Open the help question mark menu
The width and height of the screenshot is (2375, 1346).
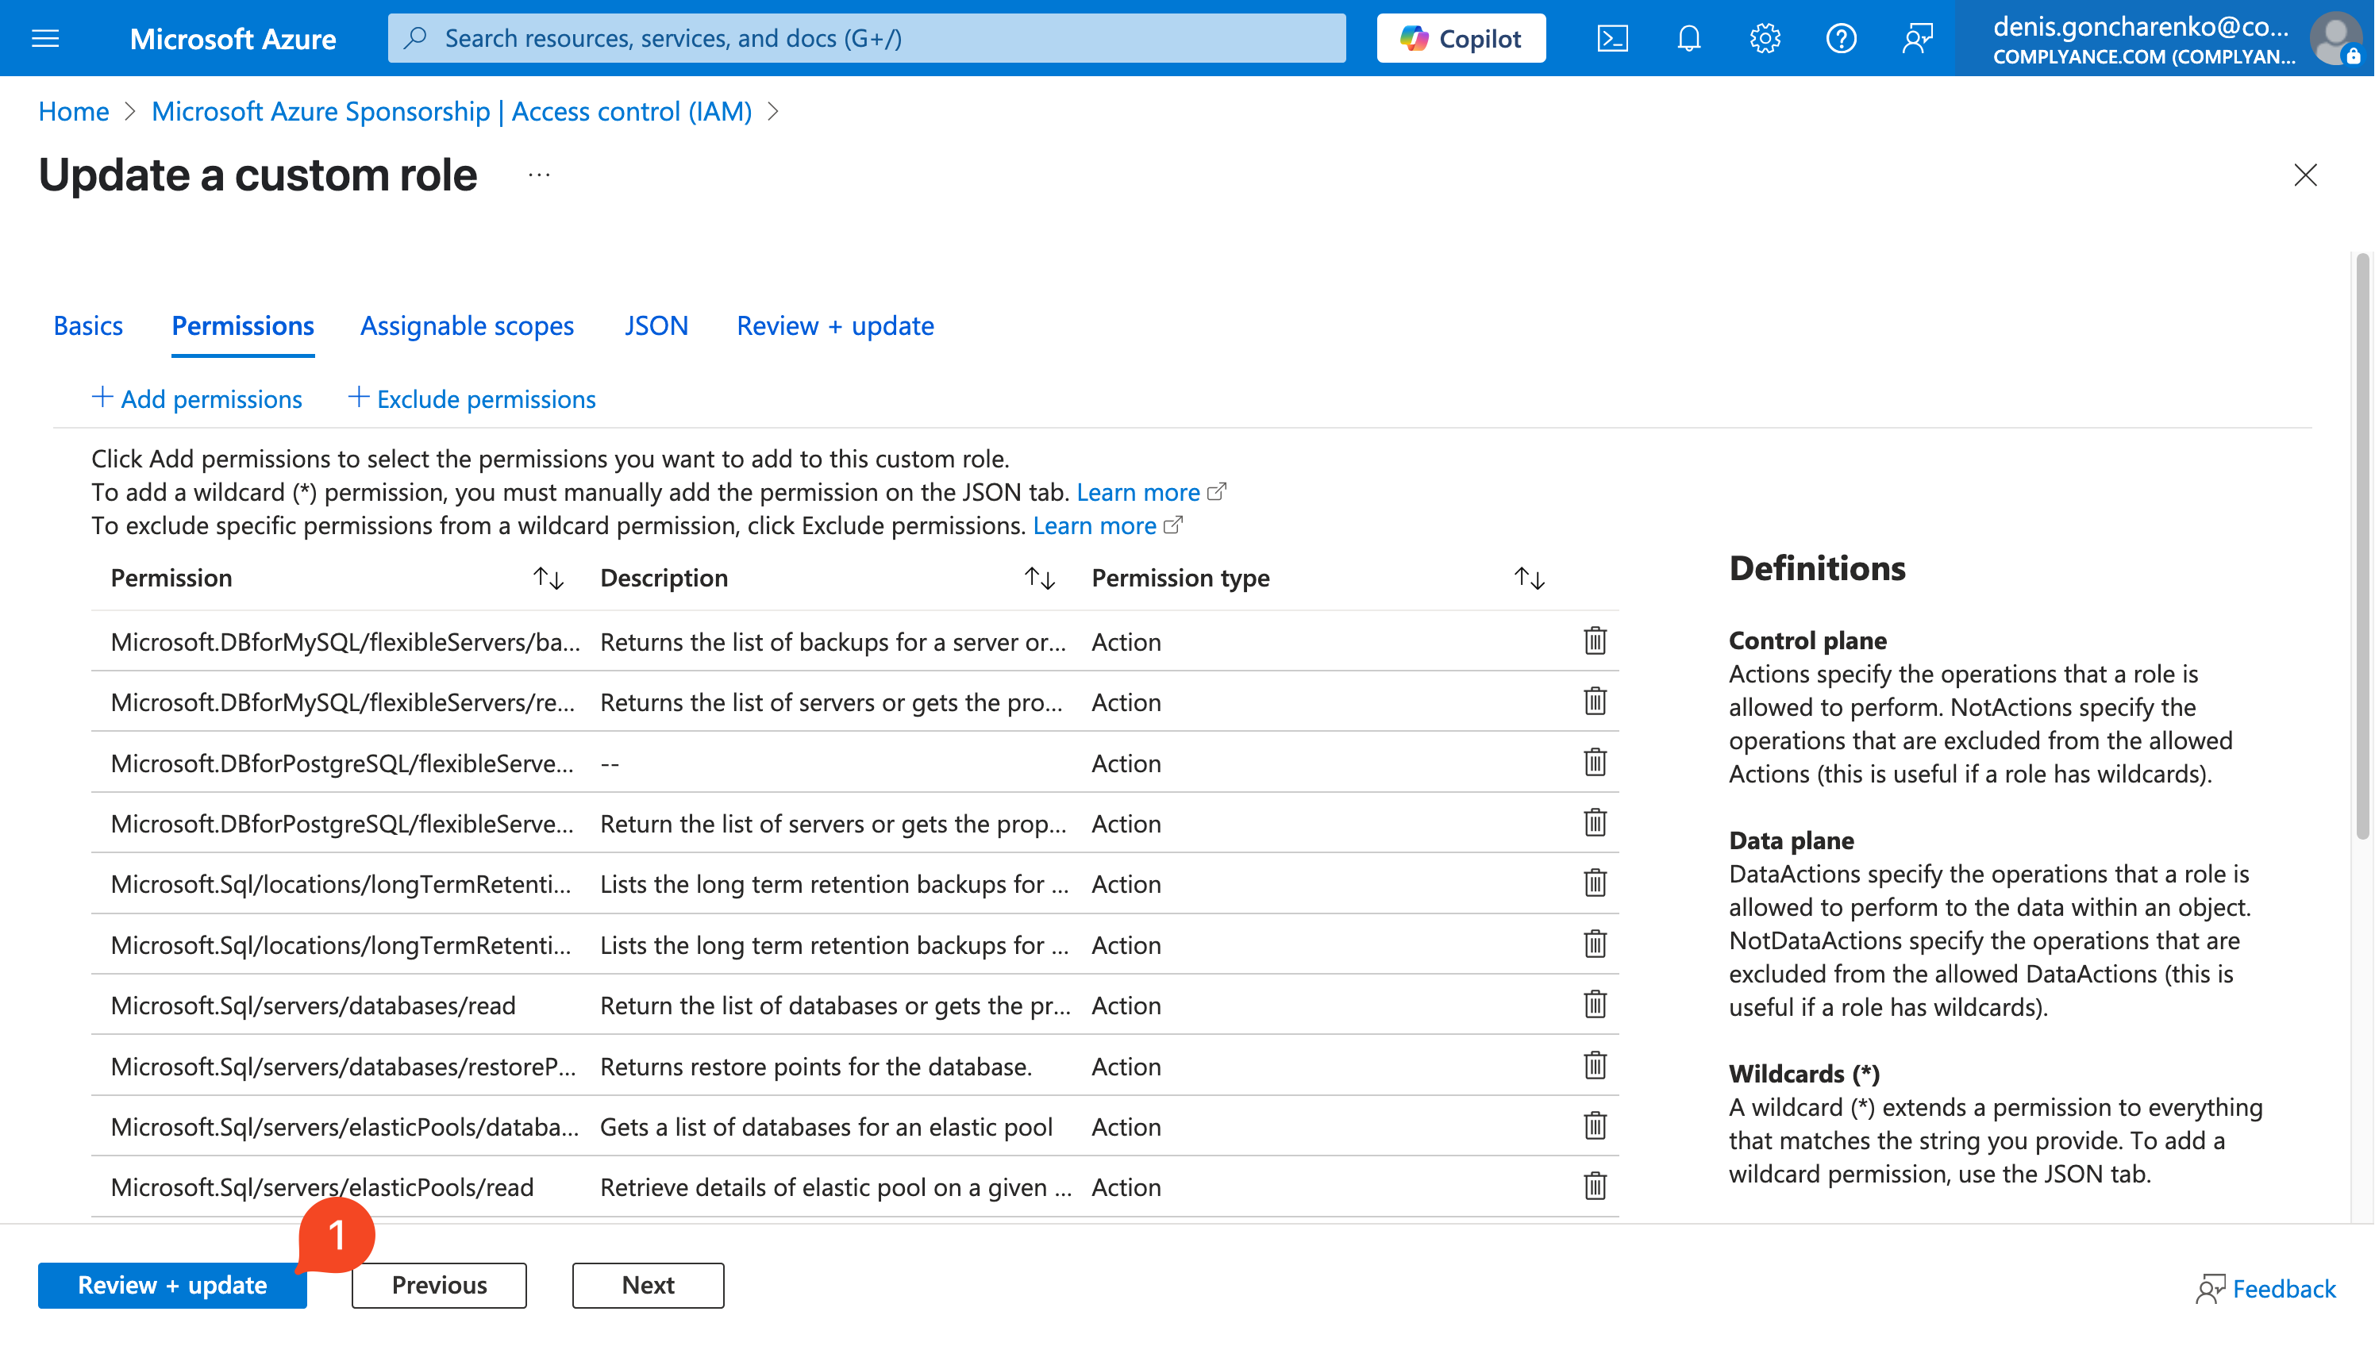point(1841,38)
